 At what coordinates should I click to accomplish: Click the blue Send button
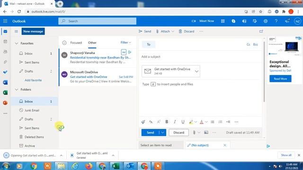(x=151, y=132)
